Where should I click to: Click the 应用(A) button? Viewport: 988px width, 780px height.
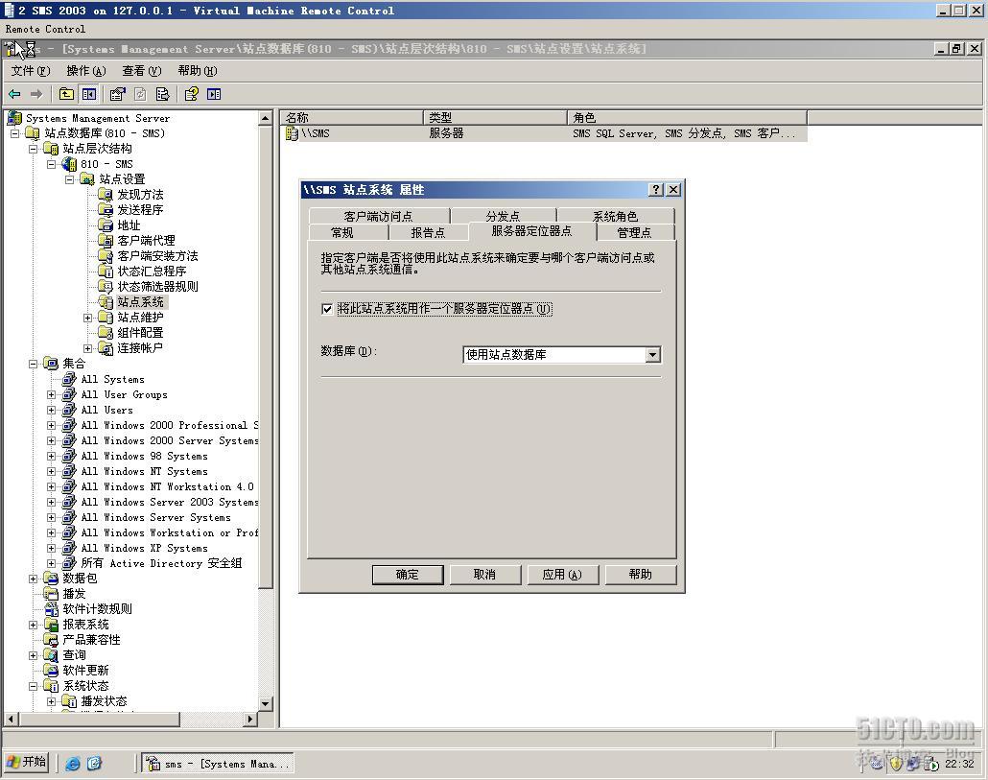click(562, 575)
